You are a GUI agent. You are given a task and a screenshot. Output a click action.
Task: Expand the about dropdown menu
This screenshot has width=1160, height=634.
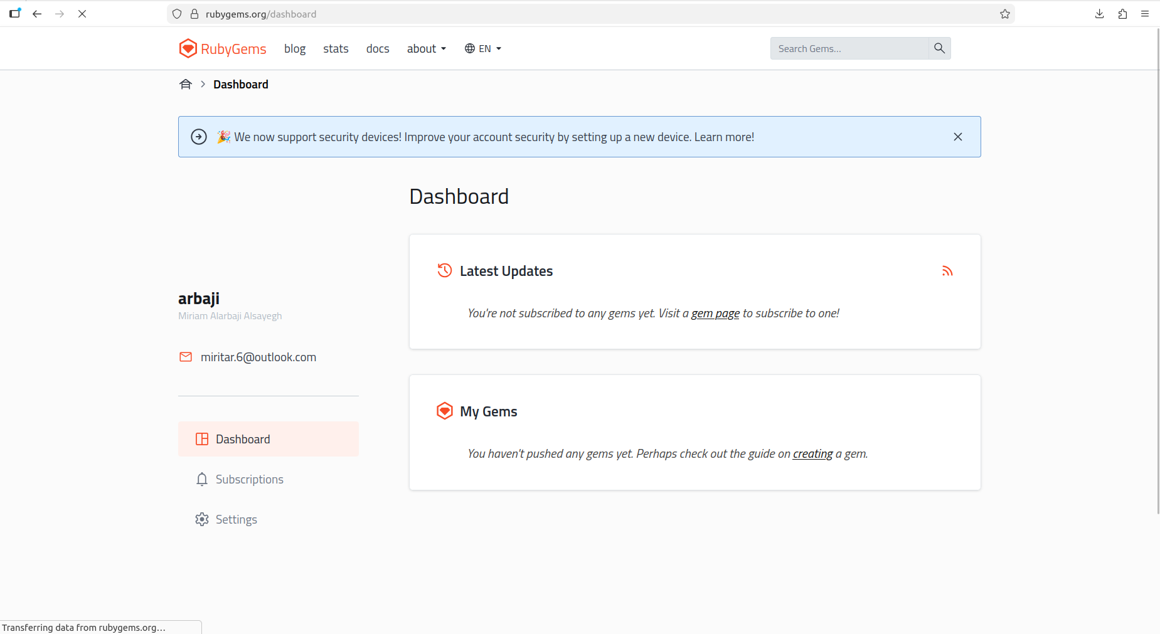pos(426,48)
